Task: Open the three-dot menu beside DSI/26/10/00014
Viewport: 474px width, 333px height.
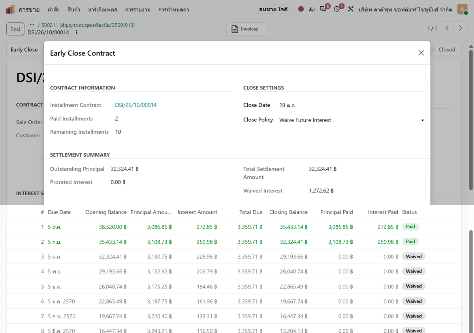Action: (x=77, y=32)
